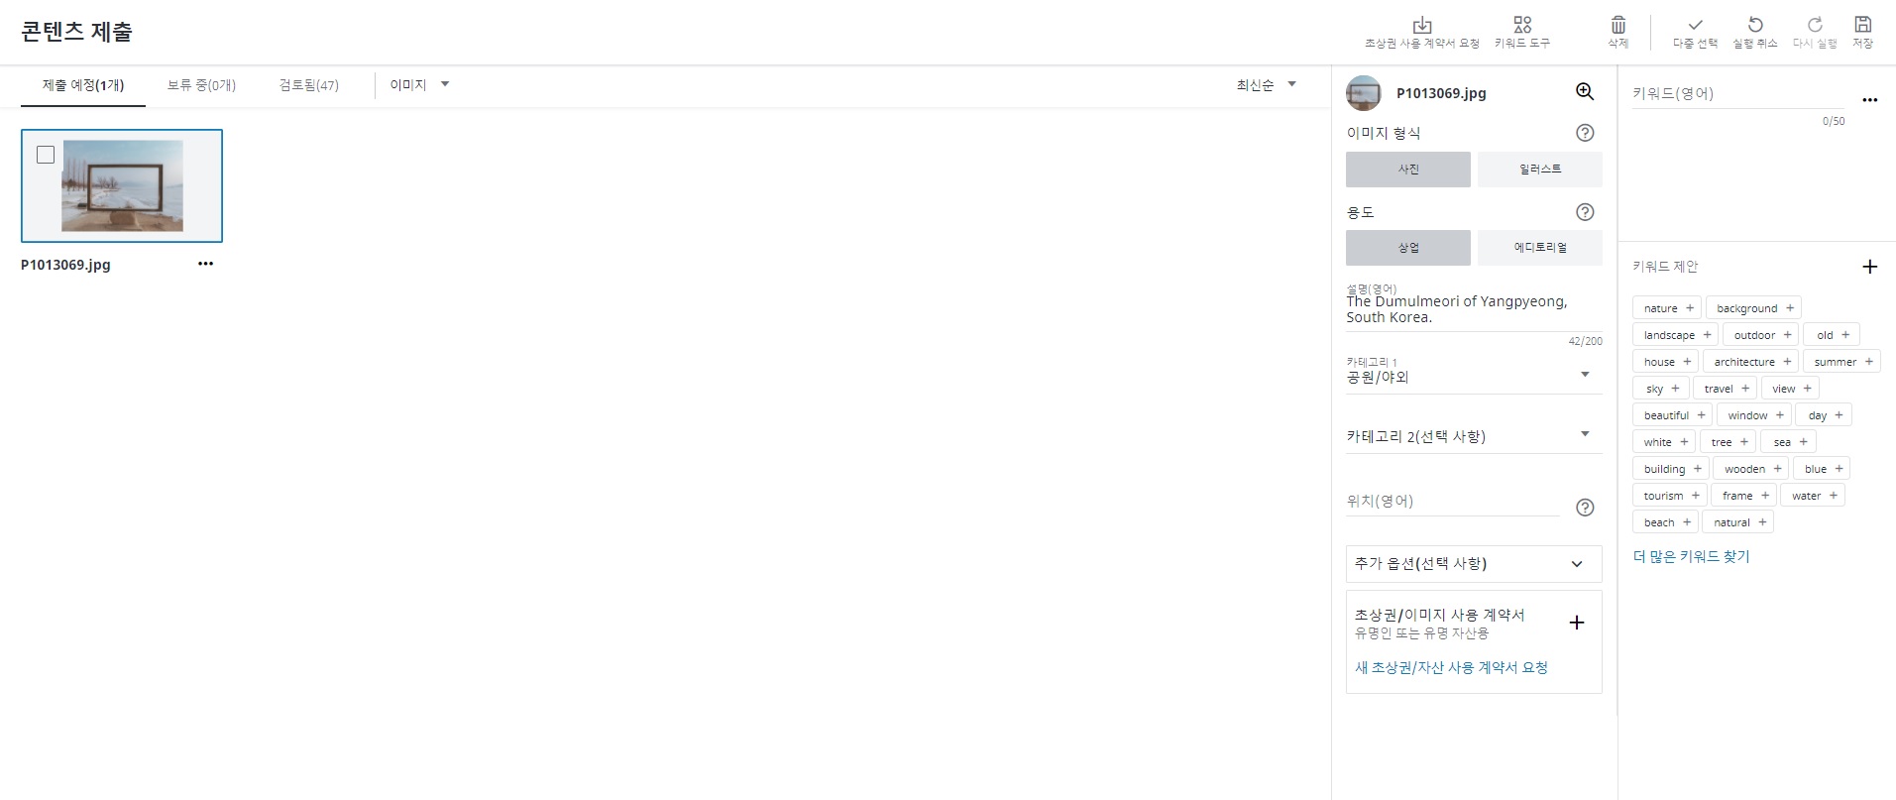Click the release request download icon
The width and height of the screenshot is (1896, 800).
(x=1421, y=25)
